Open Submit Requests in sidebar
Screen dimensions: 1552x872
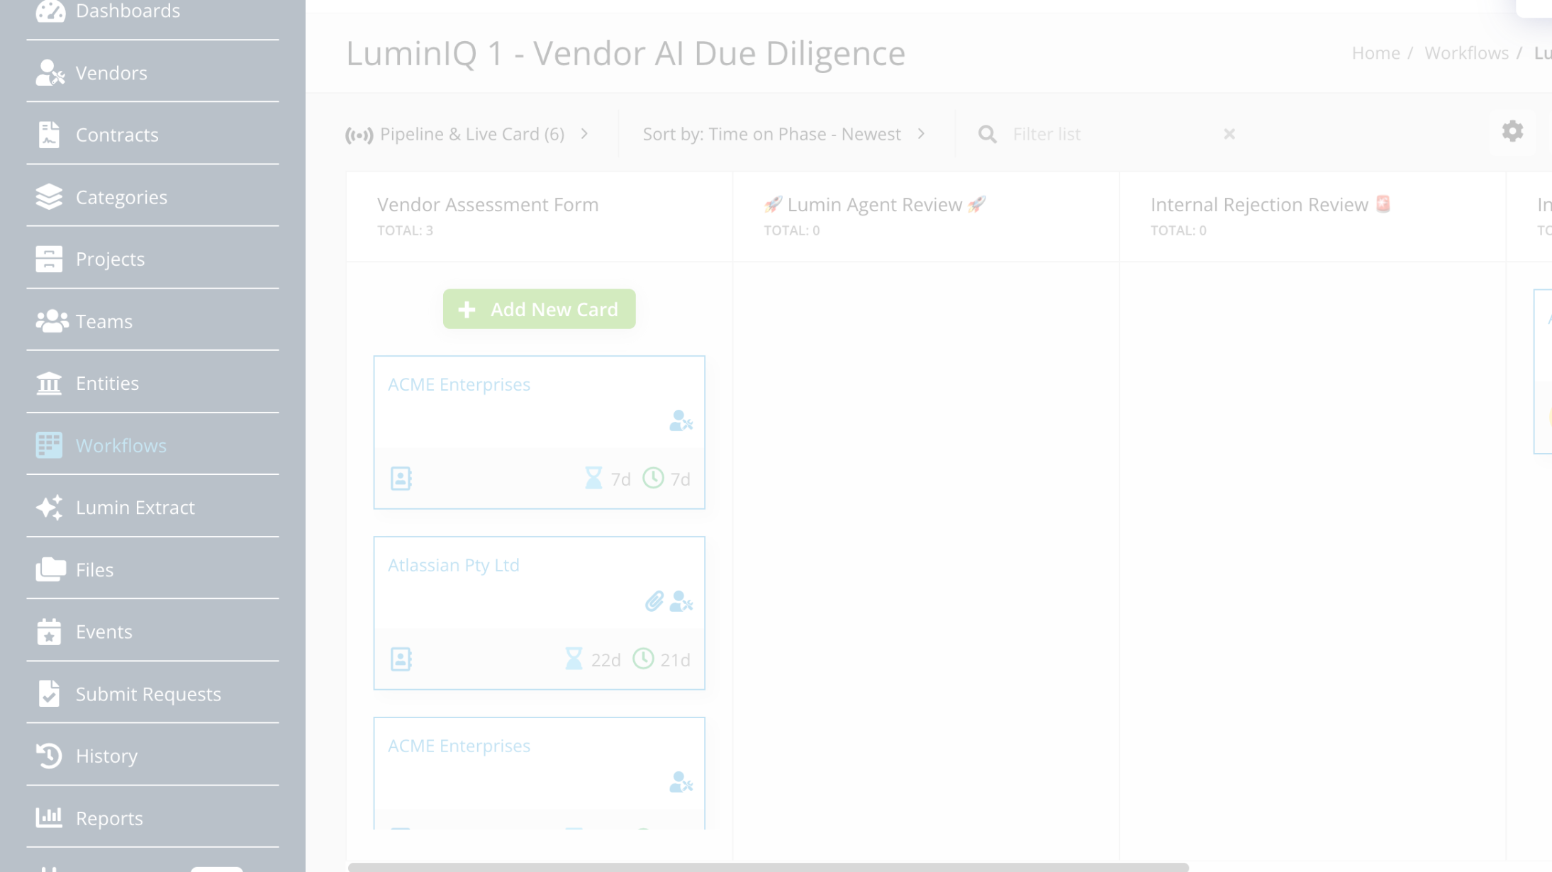pyautogui.click(x=148, y=694)
